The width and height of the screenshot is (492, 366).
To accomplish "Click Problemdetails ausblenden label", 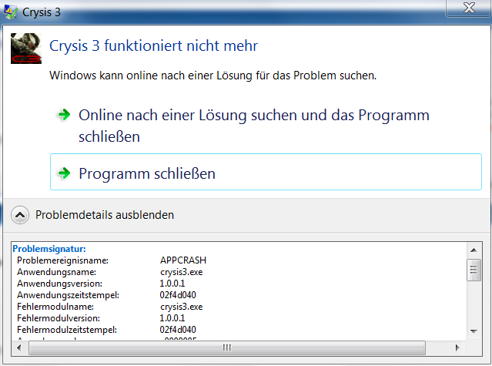I will [x=105, y=215].
